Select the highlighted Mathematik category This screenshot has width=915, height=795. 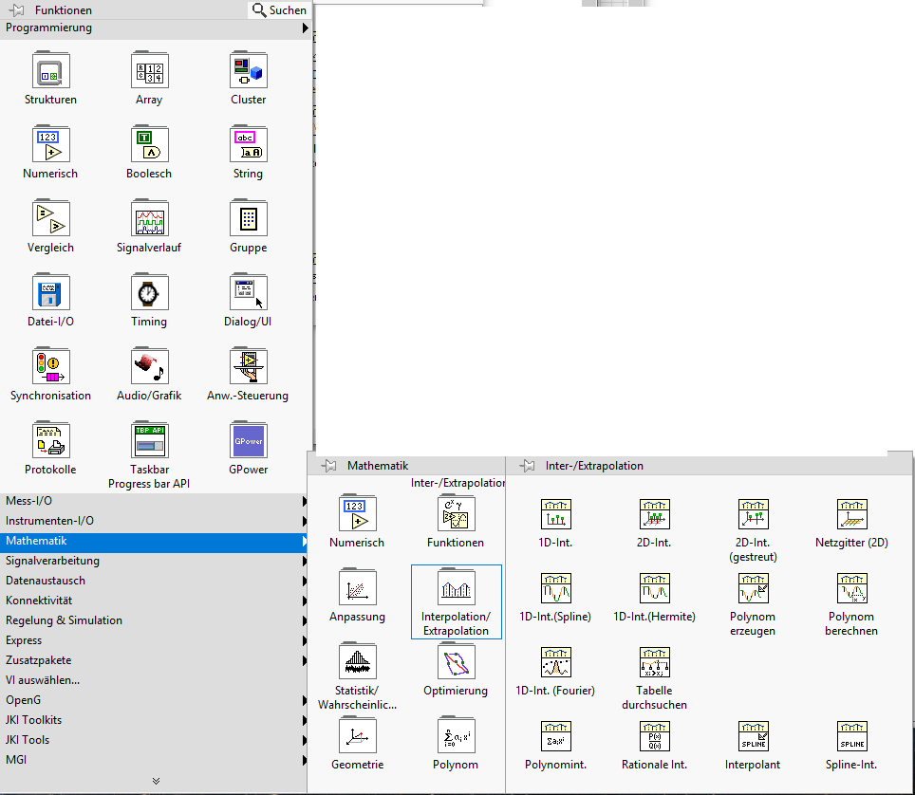[156, 542]
